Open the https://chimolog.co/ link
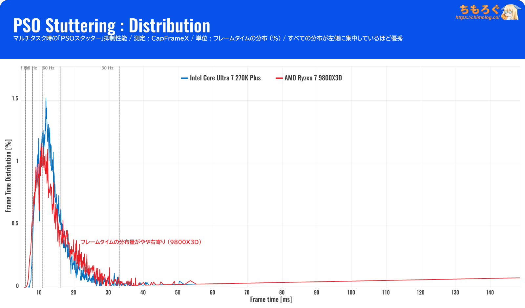525x308 pixels. pyautogui.click(x=477, y=18)
